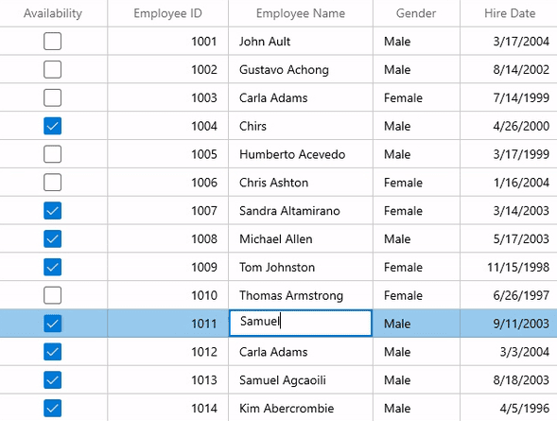
Task: Disable availability for Michael Allen
Action: pos(53,238)
